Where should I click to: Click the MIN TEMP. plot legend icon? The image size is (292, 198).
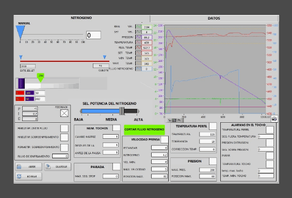[138, 58]
